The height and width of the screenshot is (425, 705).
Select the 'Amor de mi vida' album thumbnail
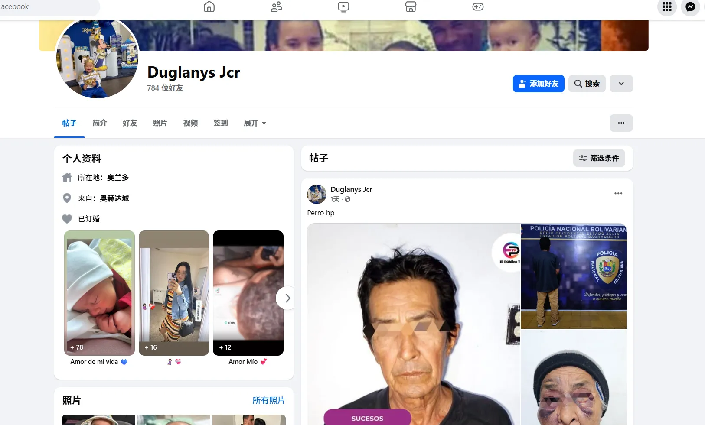tap(99, 293)
